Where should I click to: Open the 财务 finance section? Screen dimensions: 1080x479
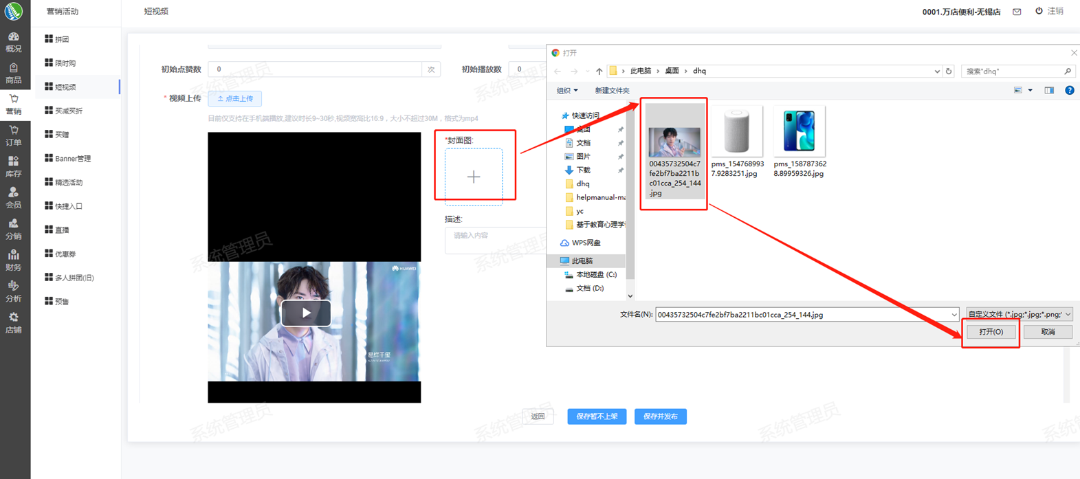click(14, 260)
